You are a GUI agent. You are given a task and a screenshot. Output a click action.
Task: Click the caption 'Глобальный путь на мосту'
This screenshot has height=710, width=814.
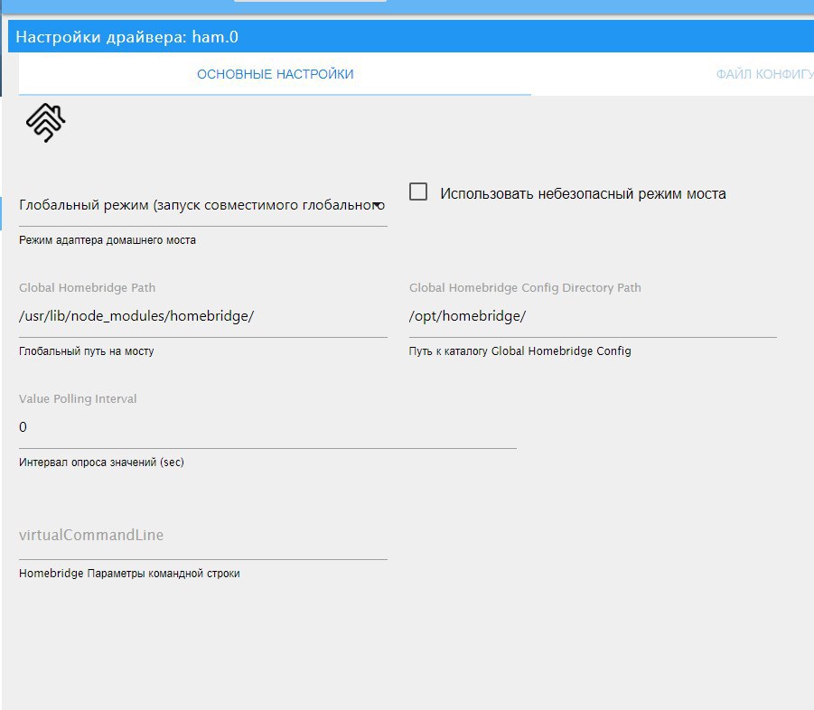coord(86,351)
